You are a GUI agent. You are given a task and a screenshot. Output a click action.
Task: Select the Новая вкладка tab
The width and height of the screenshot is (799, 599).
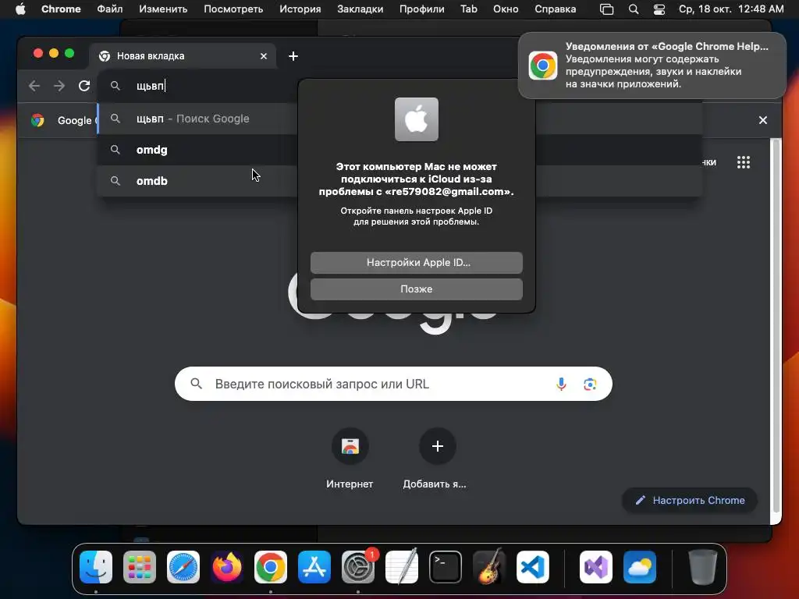tap(183, 56)
